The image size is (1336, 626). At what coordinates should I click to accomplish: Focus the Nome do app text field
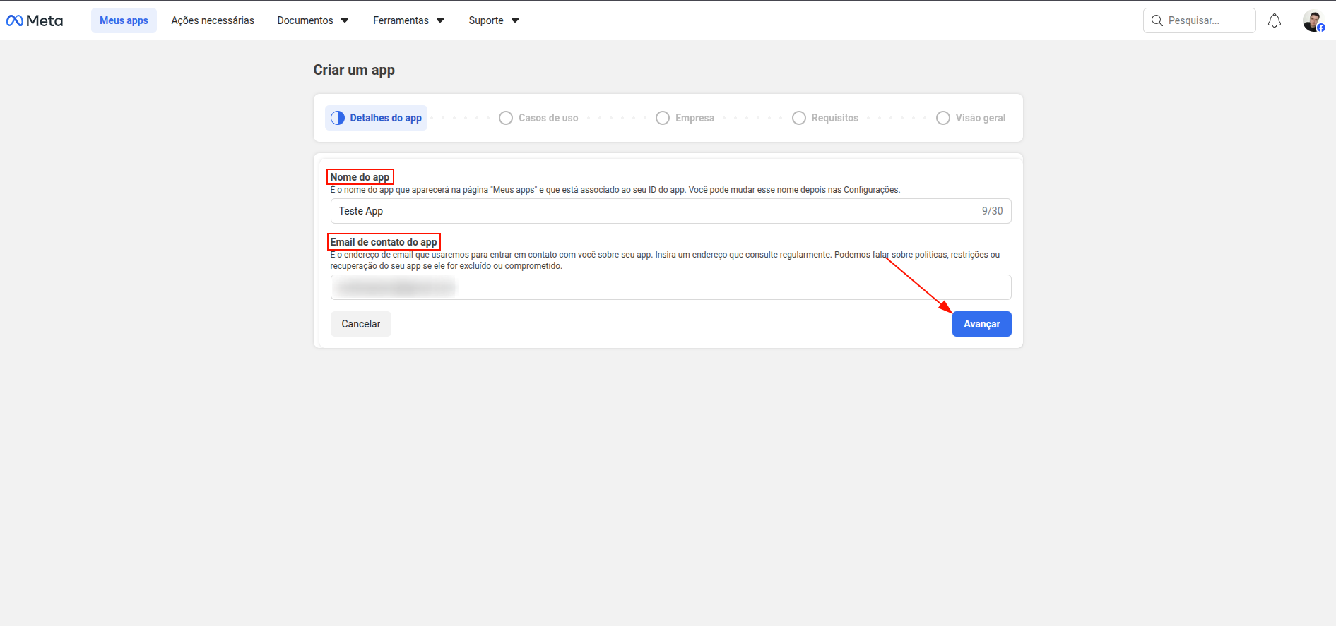pyautogui.click(x=650, y=211)
